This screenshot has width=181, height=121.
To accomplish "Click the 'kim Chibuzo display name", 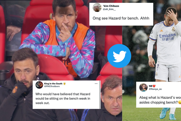I will click(111, 6).
